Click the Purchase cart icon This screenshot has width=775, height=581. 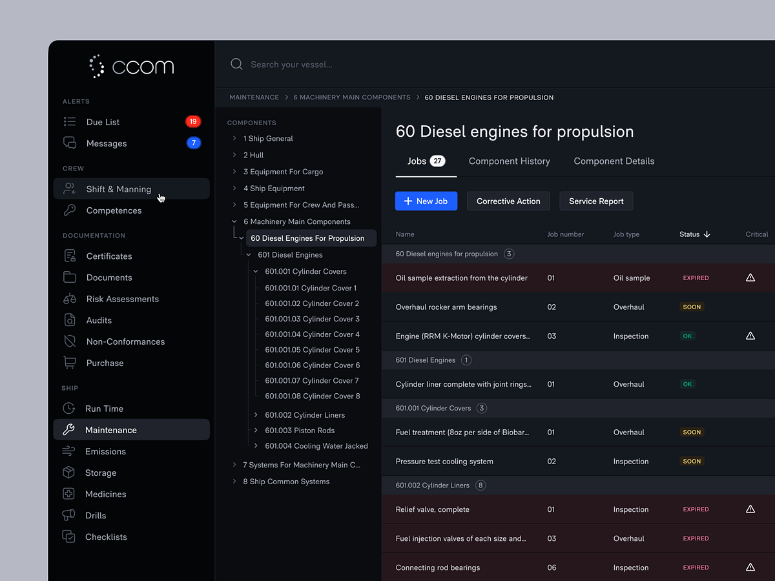[70, 363]
